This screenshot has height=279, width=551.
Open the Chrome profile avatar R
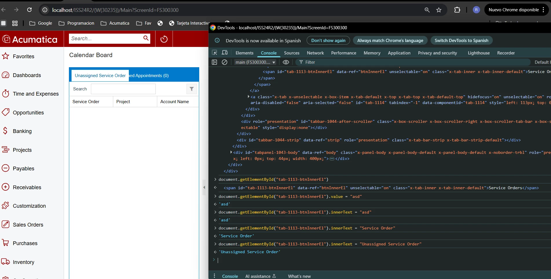click(x=476, y=10)
